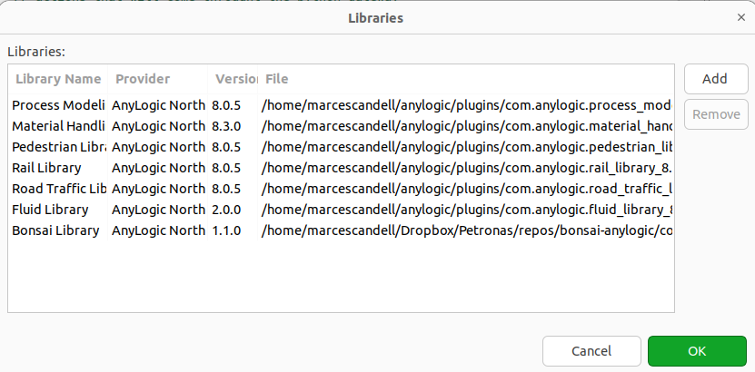The image size is (755, 372).
Task: Click version 8.0.5 of Process Modeling
Action: (x=226, y=105)
